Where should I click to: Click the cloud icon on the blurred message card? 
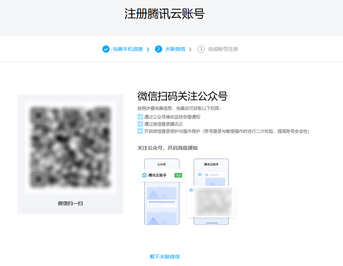point(191,190)
